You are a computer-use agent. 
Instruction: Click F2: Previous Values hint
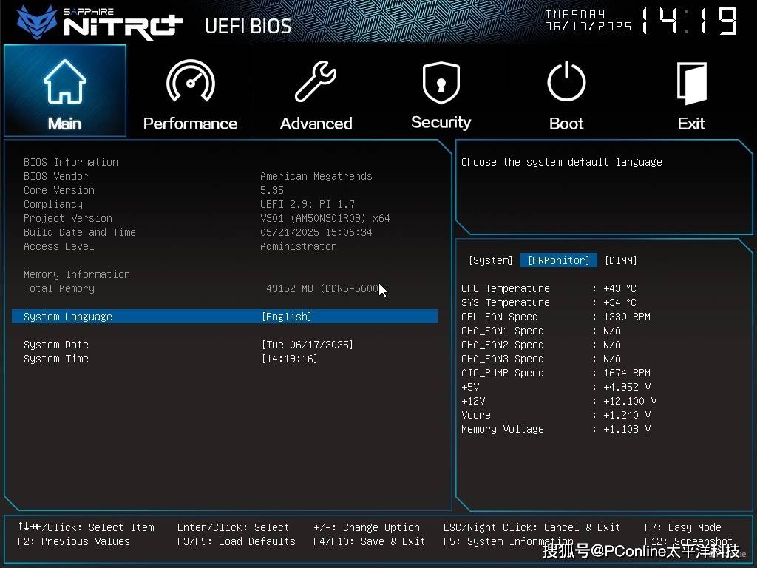click(x=73, y=541)
